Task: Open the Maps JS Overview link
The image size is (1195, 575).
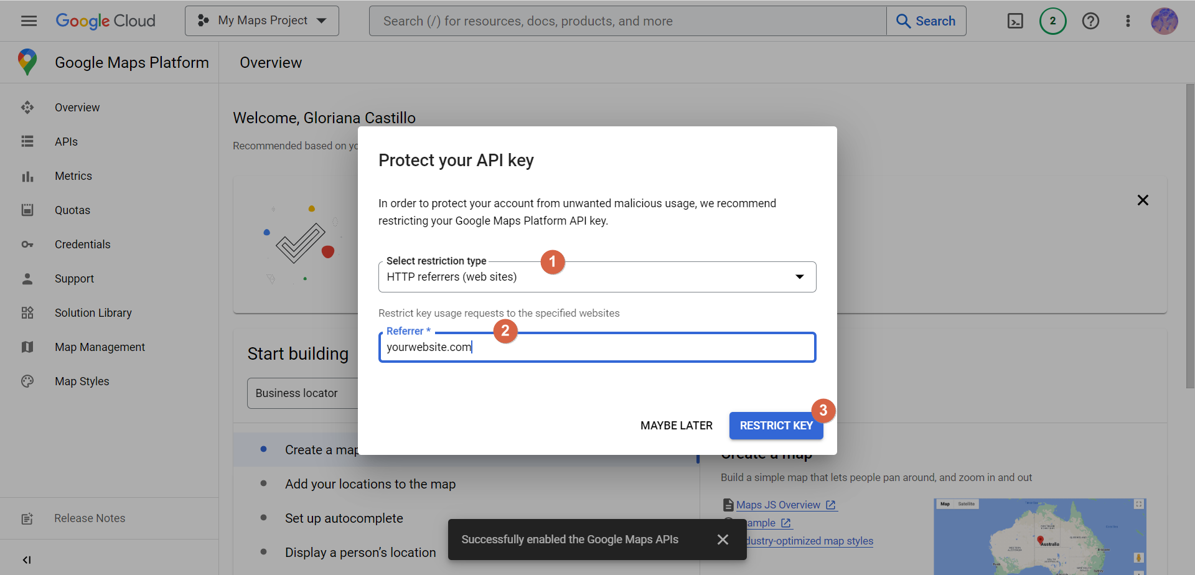Action: [x=786, y=505]
